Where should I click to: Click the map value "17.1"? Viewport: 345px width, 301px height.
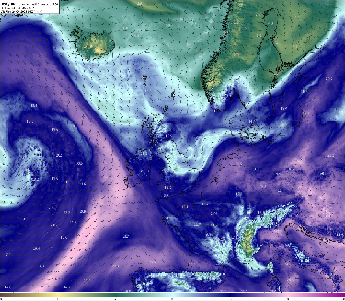(x=234, y=237)
